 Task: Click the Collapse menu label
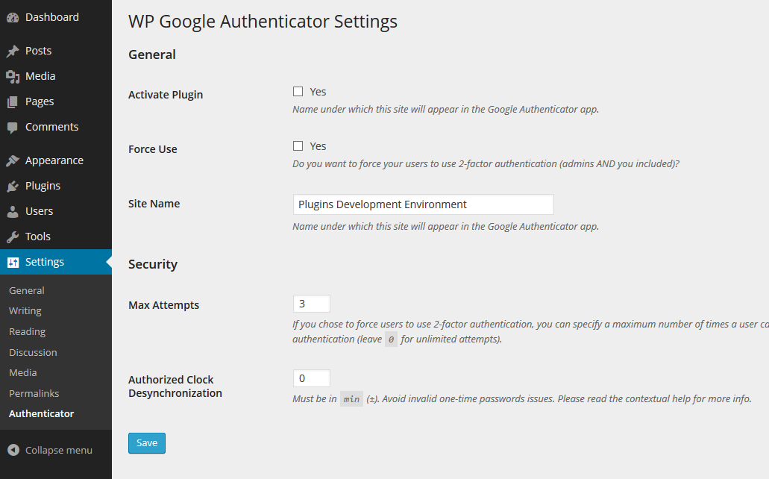click(59, 450)
